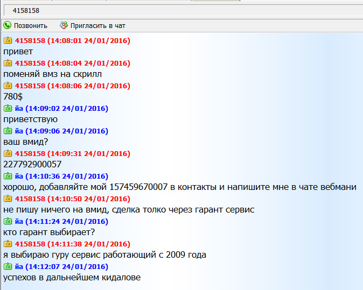Click the sender header йа at 14:11:24

[x=61, y=221]
